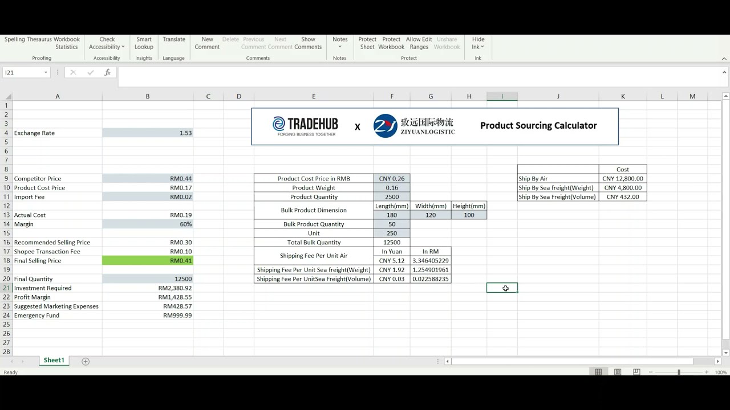
Task: Select column B header
Action: 148,96
